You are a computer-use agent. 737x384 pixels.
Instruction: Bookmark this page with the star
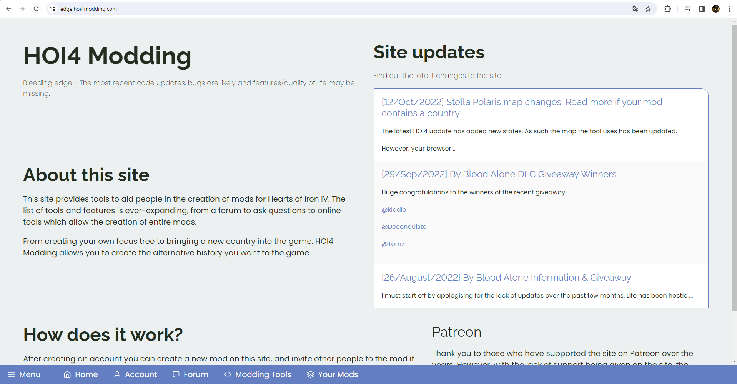(x=648, y=9)
